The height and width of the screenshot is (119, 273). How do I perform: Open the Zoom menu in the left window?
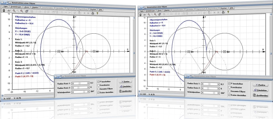click(x=27, y=7)
